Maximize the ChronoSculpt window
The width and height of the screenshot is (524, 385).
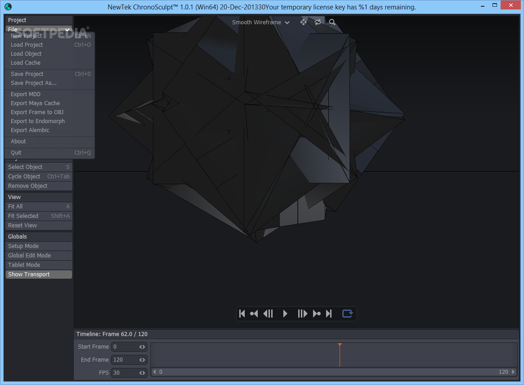coord(495,5)
